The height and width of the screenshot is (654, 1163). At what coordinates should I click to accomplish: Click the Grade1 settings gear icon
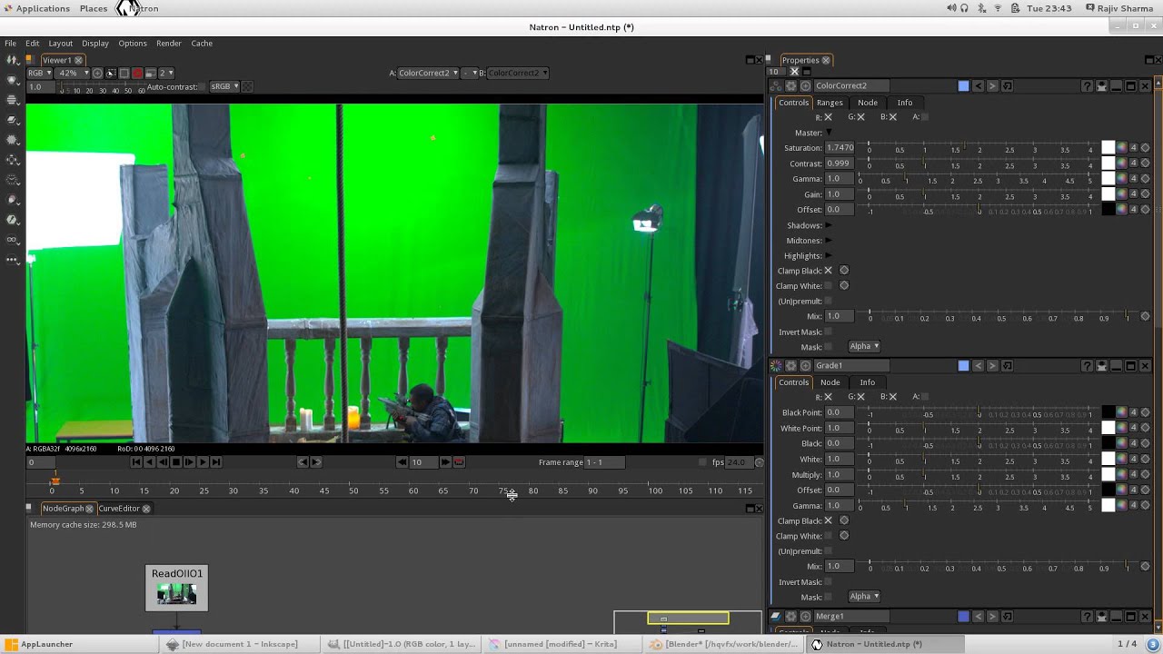click(x=790, y=365)
